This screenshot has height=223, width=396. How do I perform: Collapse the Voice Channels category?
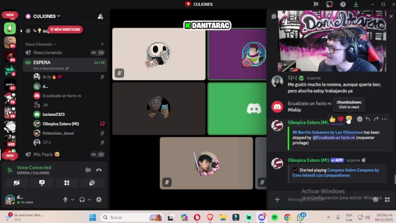(41, 44)
